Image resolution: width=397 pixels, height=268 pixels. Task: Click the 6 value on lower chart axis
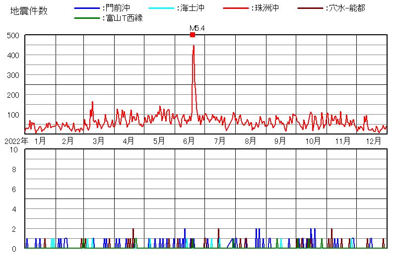(14, 190)
